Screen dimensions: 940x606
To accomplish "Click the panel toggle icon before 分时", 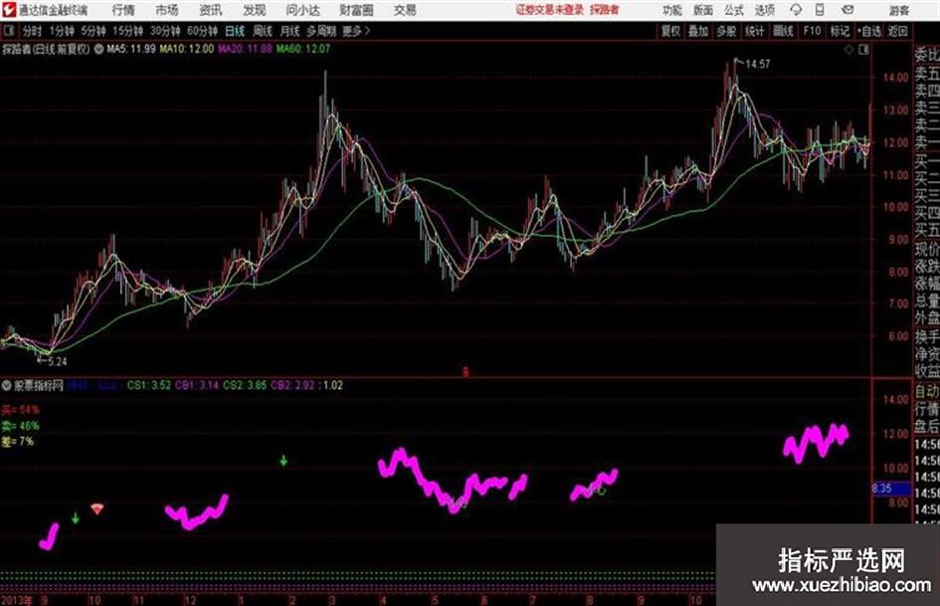I will click(x=9, y=31).
